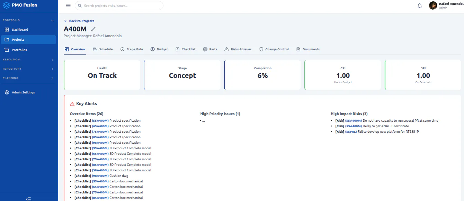Expand the EXECUTION sidebar section
This screenshot has width=464, height=201.
(x=28, y=60)
